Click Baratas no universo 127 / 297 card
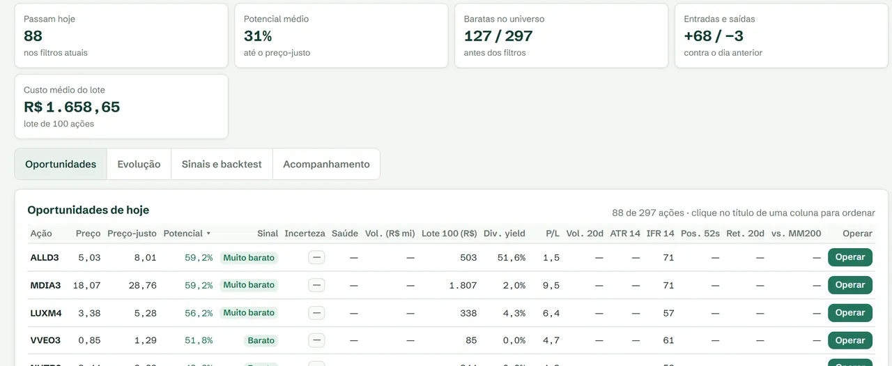Screen dimensions: 892x366 click(562, 36)
